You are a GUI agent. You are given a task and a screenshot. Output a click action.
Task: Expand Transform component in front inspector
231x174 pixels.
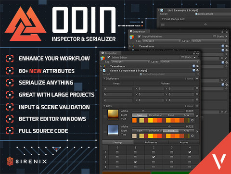pos(101,66)
